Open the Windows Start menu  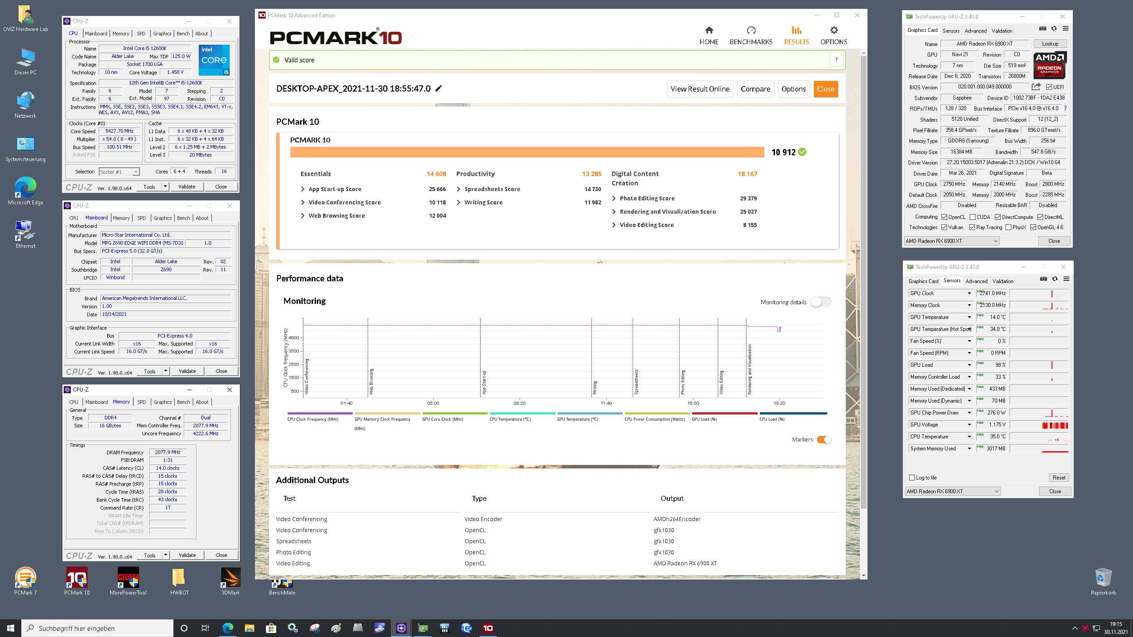click(11, 628)
